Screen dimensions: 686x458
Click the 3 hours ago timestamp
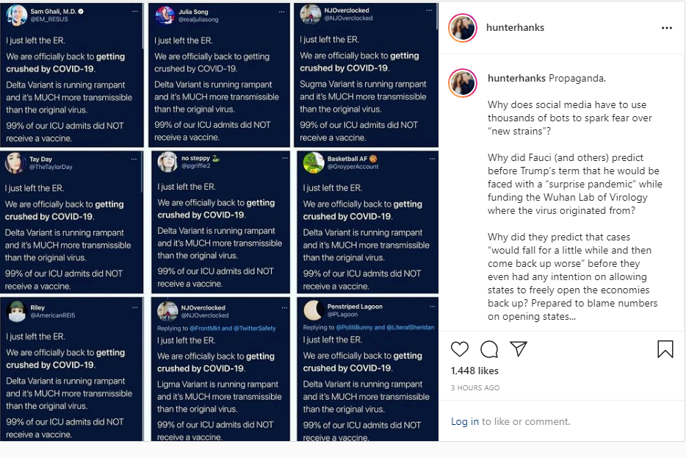(x=475, y=387)
